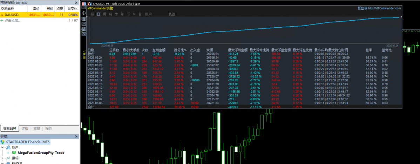Switch statistics to monthly view (月)
The image size is (420, 164).
coord(110,14)
